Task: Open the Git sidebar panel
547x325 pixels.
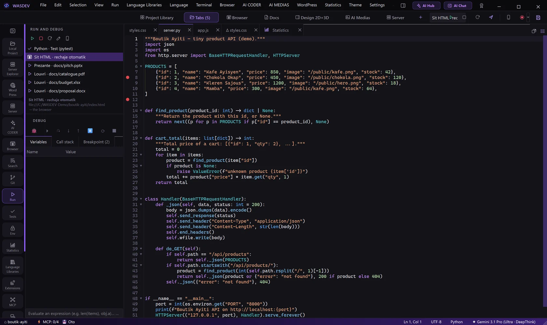Action: [13, 179]
